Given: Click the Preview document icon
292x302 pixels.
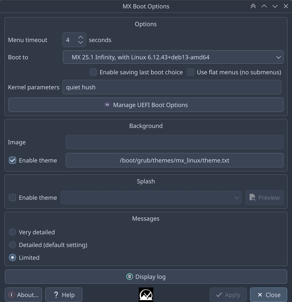Looking at the screenshot, I should click(252, 197).
